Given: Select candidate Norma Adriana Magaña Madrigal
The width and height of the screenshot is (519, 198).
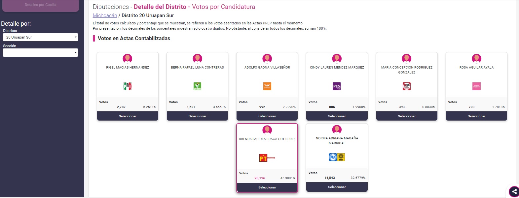Looking at the screenshot, I should click(x=337, y=187).
